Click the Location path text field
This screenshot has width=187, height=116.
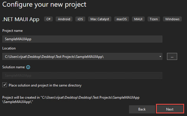tap(81, 56)
